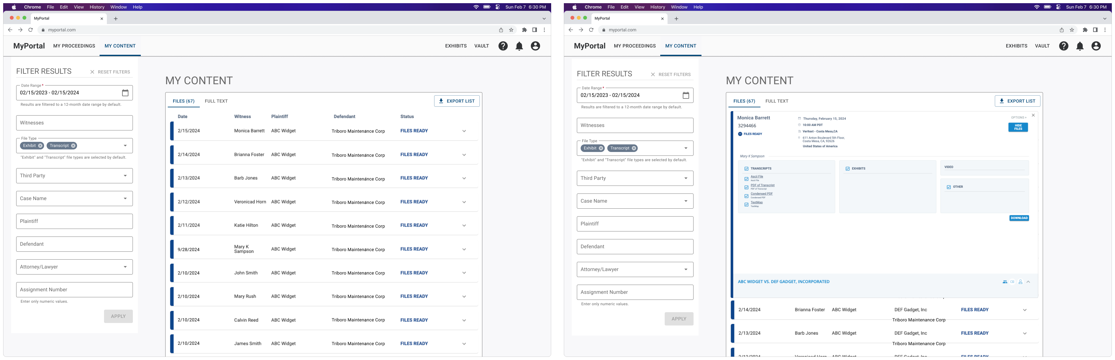
Task: Click the video camera icon in case footer
Action: [x=1013, y=282]
